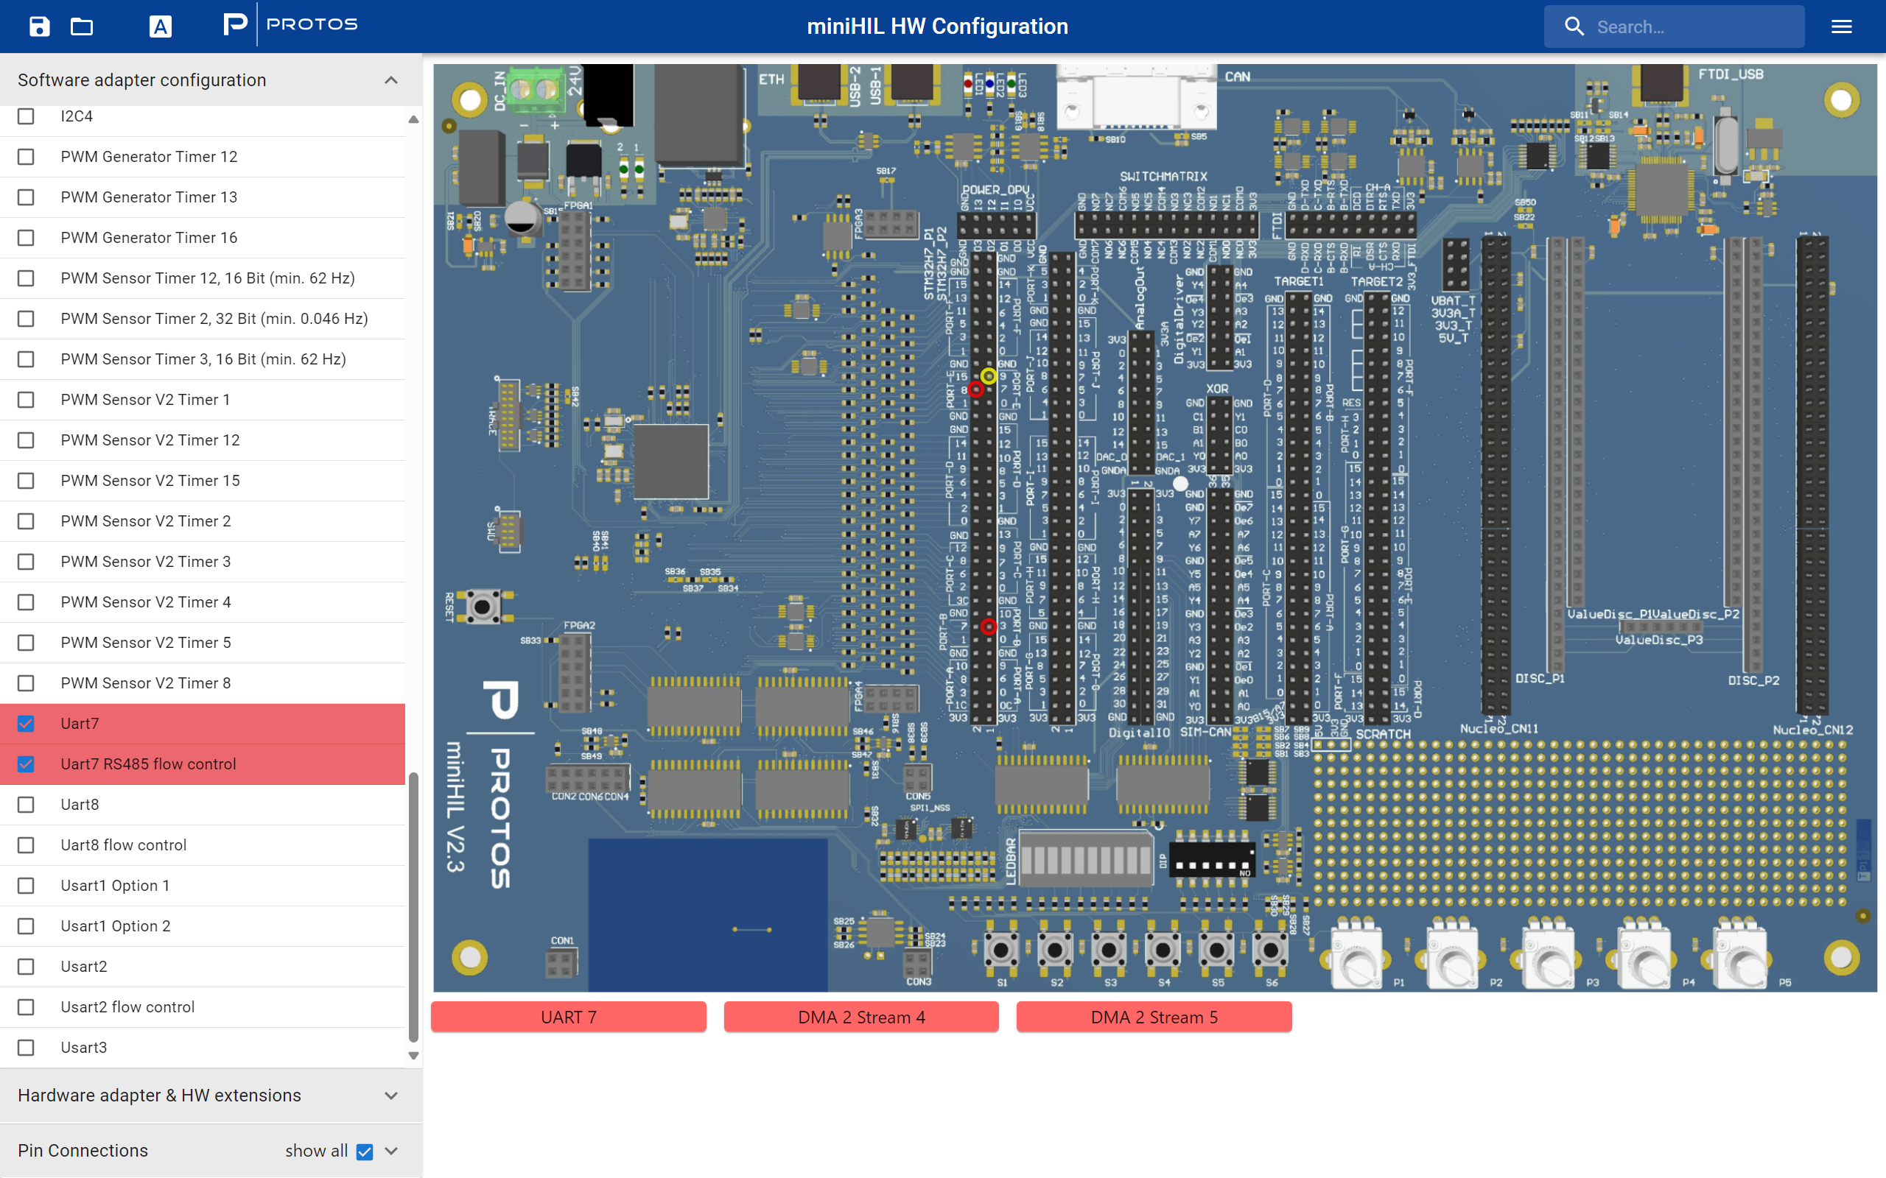Click the green DC_IN terminal block
This screenshot has width=1886, height=1178.
pos(536,90)
